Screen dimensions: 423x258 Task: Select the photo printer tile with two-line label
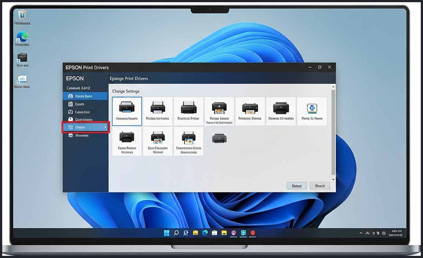click(219, 111)
